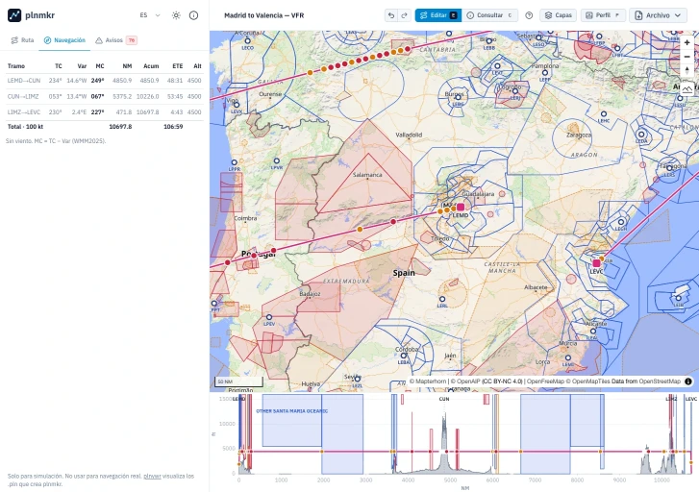Click the LERL airport marker
Viewport: 699px width, 492px height.
(x=441, y=299)
